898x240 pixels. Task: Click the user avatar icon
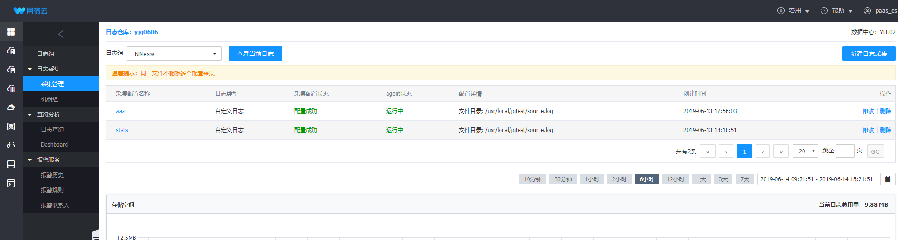click(867, 10)
